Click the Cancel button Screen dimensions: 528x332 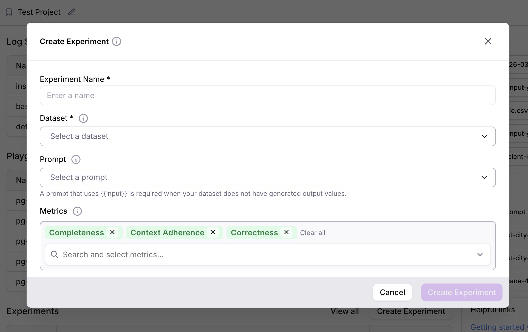[x=392, y=292]
